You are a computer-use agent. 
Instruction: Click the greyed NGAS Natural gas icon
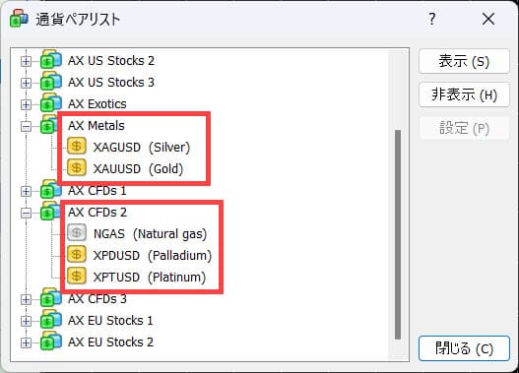click(77, 233)
